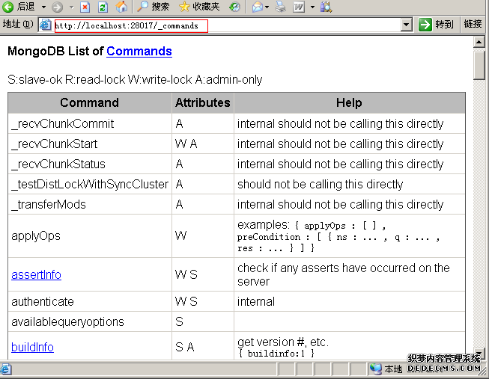Stop loading the page
The height and width of the screenshot is (379, 489).
click(x=85, y=7)
